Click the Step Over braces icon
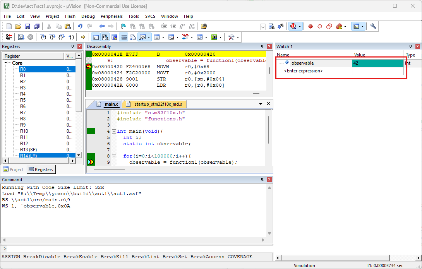The image size is (422, 269). click(x=53, y=37)
